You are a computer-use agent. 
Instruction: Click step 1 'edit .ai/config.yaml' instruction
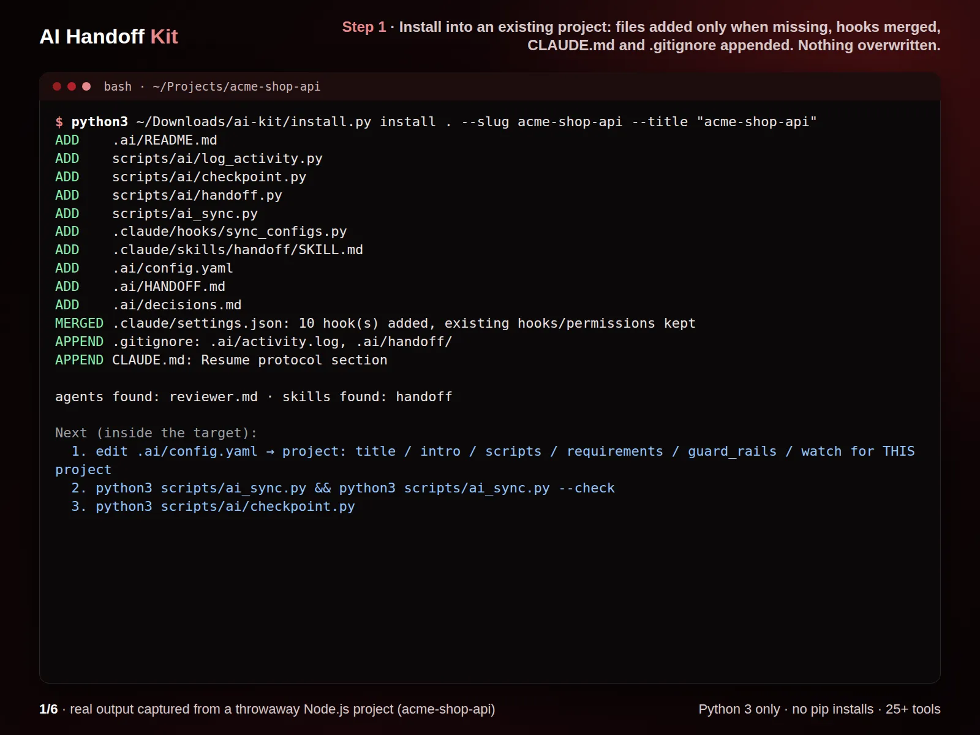pyautogui.click(x=485, y=461)
